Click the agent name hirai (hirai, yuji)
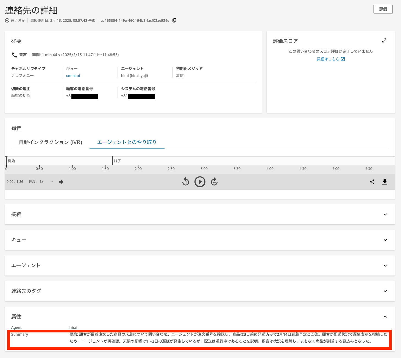The height and width of the screenshot is (358, 401). tap(135, 76)
